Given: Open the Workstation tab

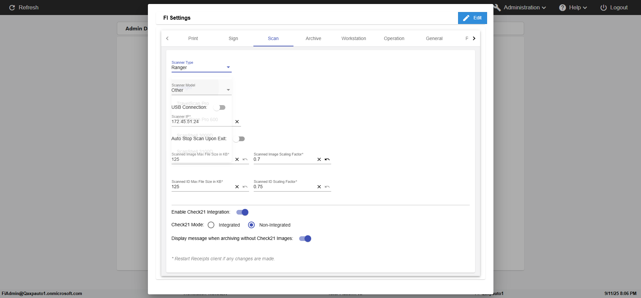Looking at the screenshot, I should click(x=354, y=38).
